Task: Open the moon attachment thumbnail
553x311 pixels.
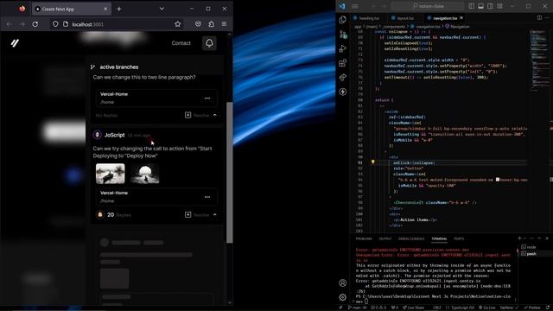Action: click(x=144, y=174)
